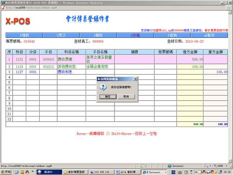The width and height of the screenshot is (233, 175).
Task: Click the blue question mark dialog icon
Action: 103,87
